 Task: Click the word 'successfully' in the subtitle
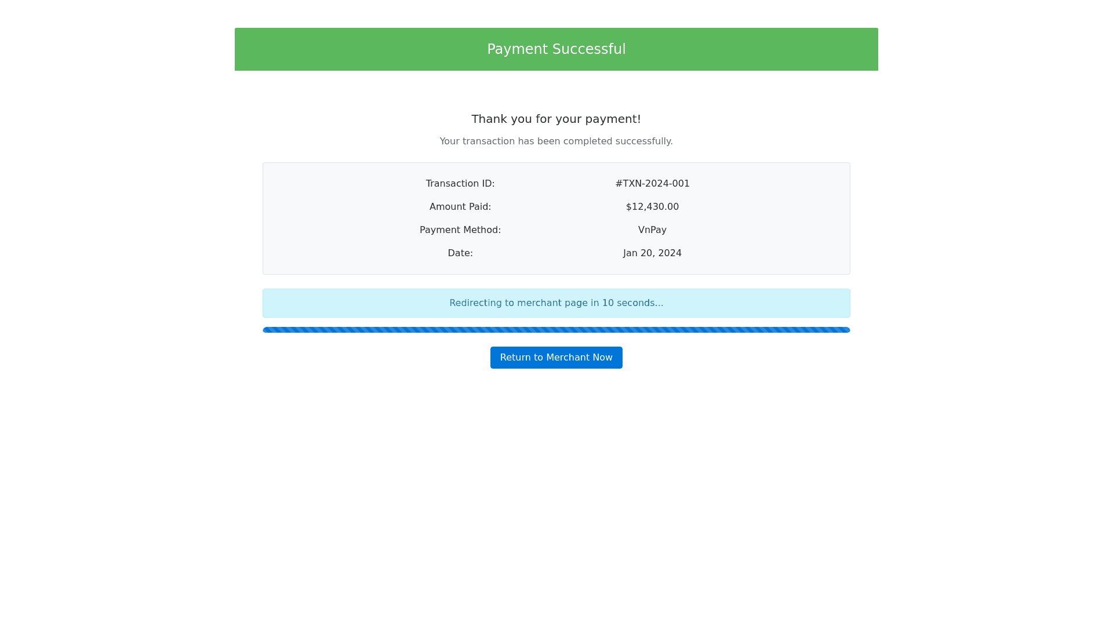coord(643,141)
